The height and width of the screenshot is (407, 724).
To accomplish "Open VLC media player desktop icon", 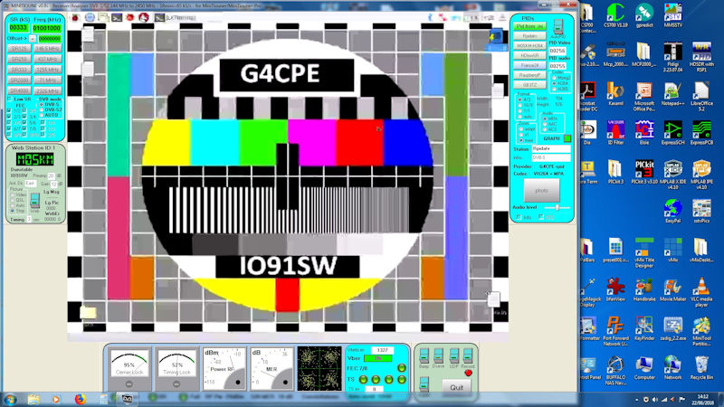I will tap(701, 292).
